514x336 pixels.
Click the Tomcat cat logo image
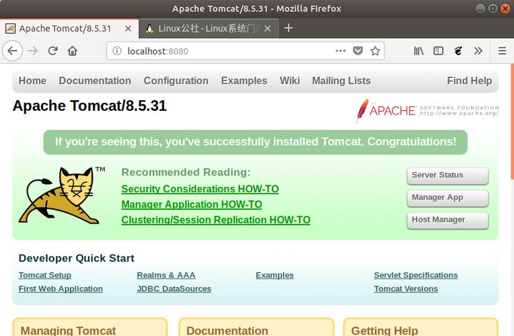(x=62, y=196)
